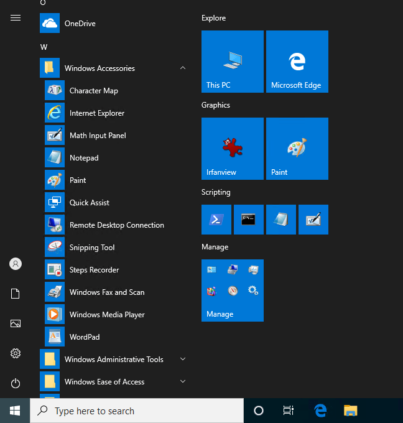Image resolution: width=403 pixels, height=423 pixels.
Task: Open Edge from the taskbar
Action: point(320,411)
